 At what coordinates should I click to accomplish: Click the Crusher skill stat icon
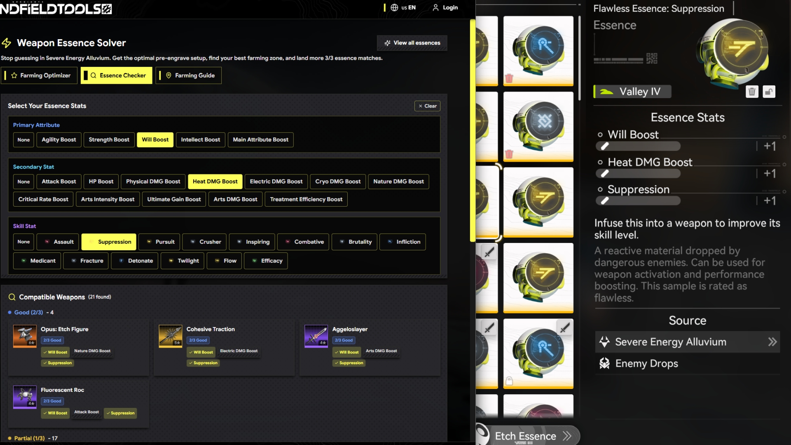tap(193, 242)
